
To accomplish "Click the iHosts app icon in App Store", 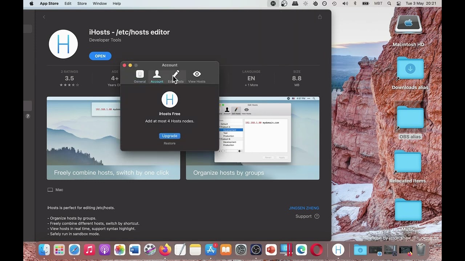I will coord(64,44).
